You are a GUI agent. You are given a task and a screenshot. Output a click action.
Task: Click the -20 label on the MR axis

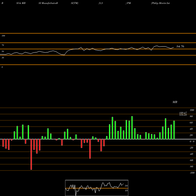[191, 148]
